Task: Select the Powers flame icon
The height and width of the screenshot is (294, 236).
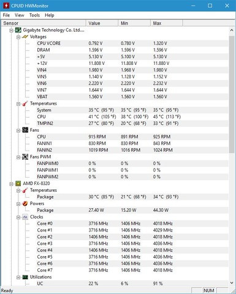Action: click(x=25, y=203)
